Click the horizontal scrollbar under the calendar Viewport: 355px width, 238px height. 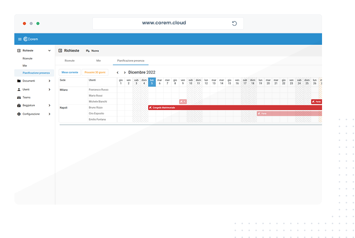point(191,124)
